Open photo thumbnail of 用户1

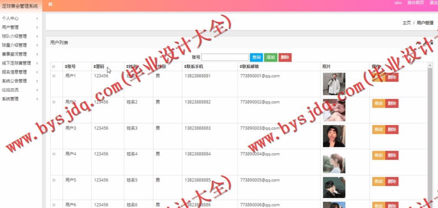coord(334,84)
